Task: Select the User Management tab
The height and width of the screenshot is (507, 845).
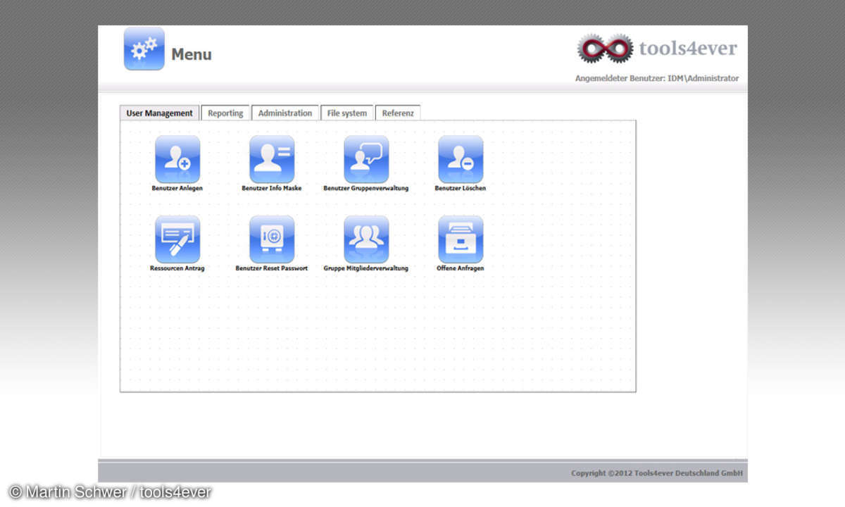Action: click(159, 113)
